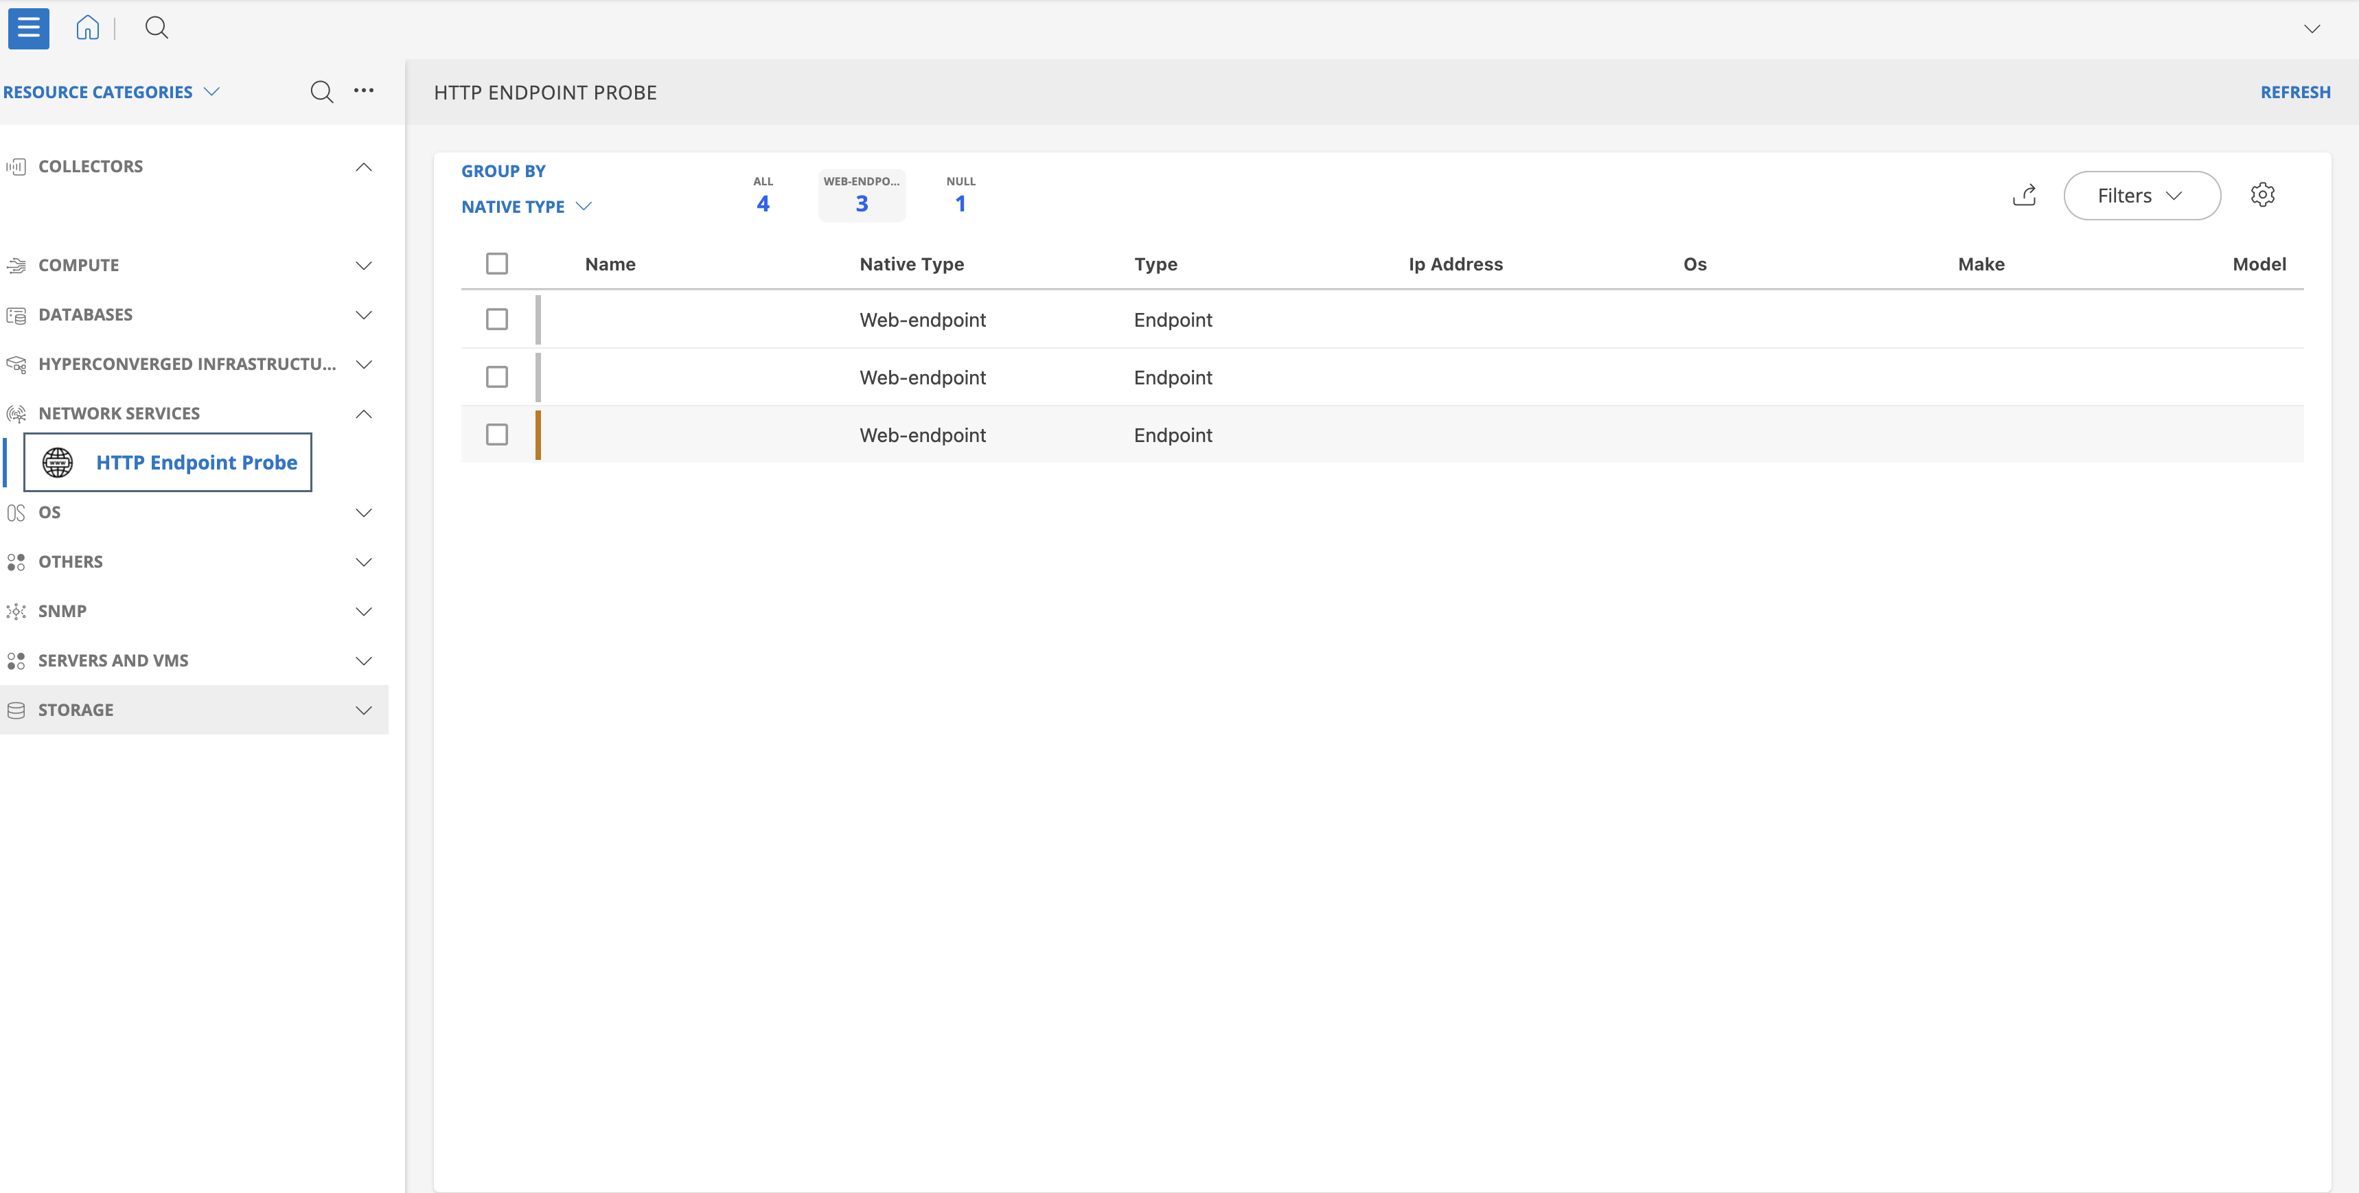This screenshot has width=2359, height=1193.
Task: Expand the Servers and VMs chevron
Action: 364,661
